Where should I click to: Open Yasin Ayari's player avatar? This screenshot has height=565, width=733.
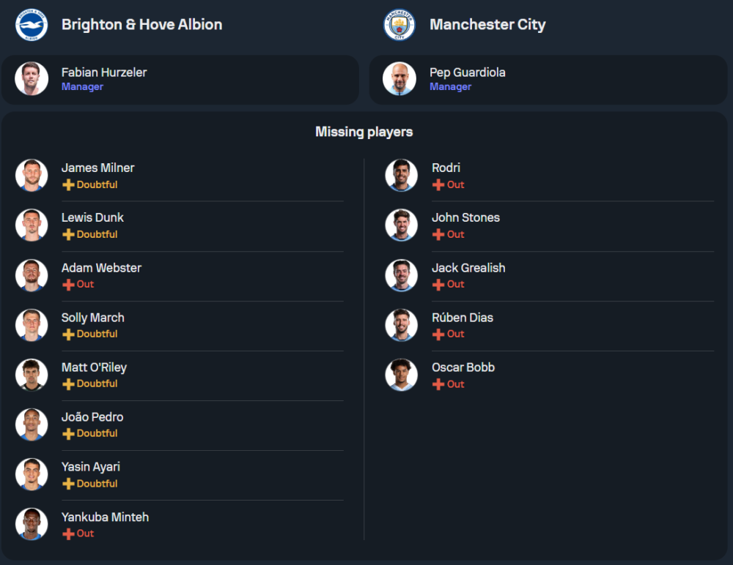point(32,474)
